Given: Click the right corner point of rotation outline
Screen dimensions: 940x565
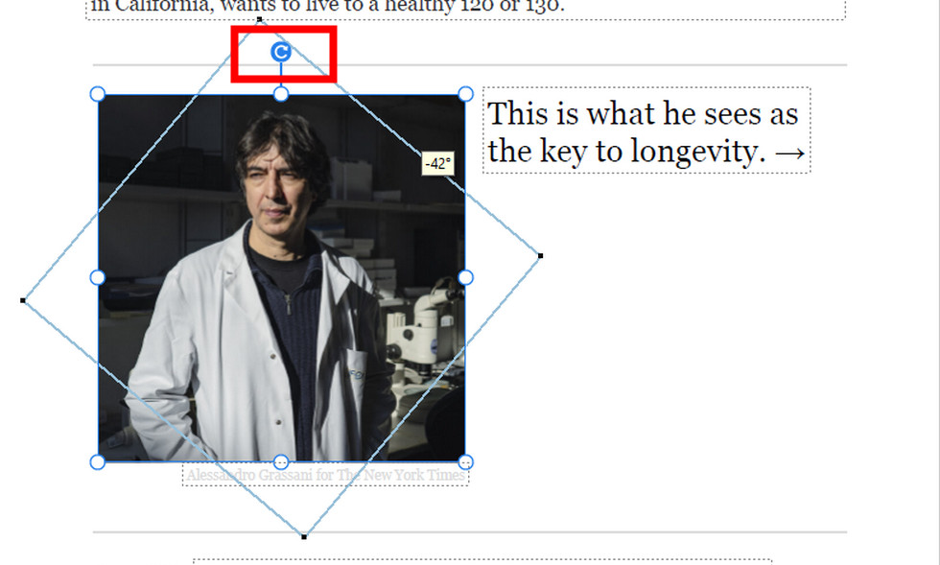Looking at the screenshot, I should (x=540, y=256).
